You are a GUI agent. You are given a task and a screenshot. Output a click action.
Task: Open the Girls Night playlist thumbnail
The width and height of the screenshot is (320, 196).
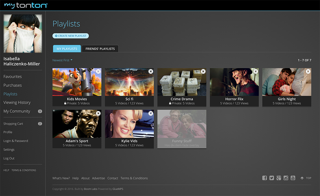(287, 82)
